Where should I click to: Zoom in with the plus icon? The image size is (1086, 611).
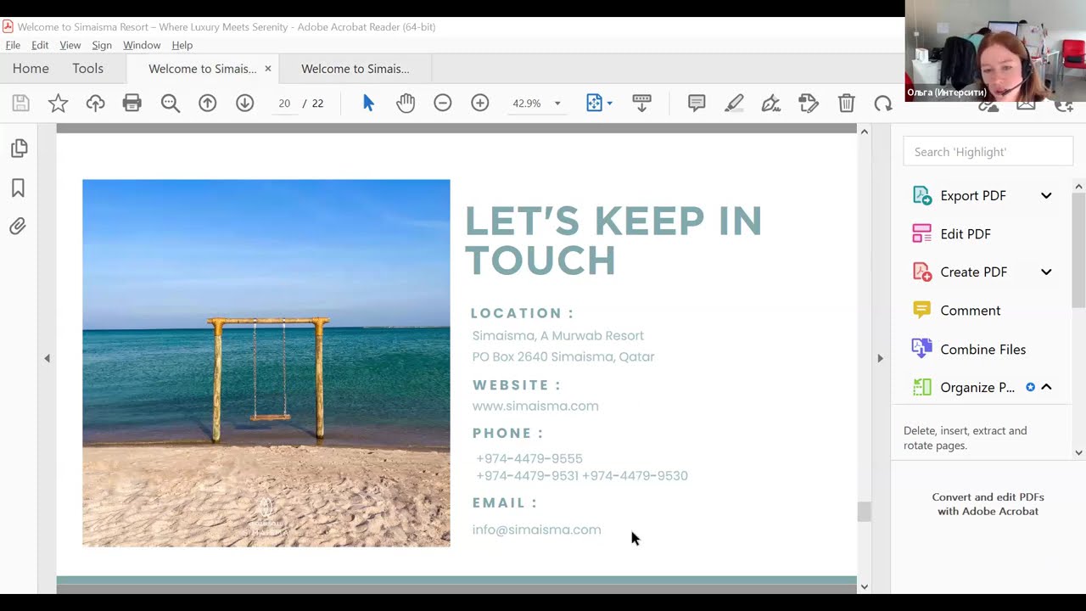[x=480, y=104]
